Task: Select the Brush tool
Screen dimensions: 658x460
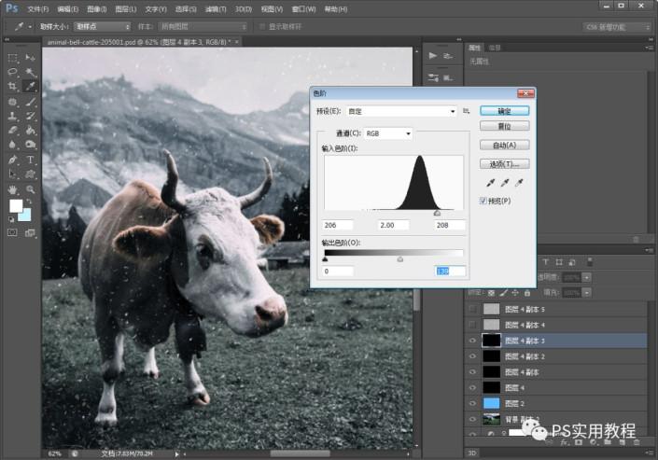Action: [x=30, y=102]
